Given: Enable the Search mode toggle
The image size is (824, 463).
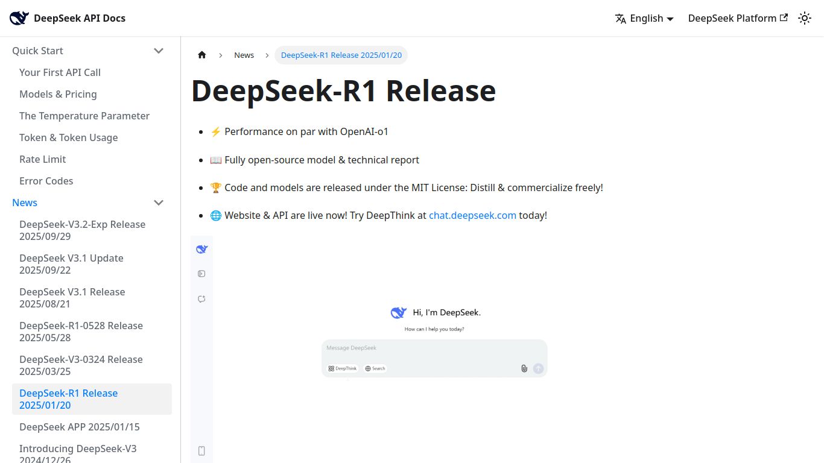Looking at the screenshot, I should pyautogui.click(x=375, y=368).
